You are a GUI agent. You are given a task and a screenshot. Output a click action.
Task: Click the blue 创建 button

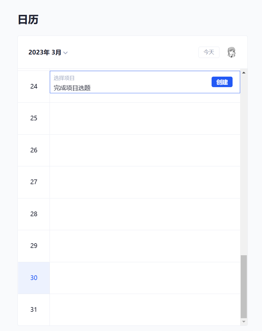222,82
